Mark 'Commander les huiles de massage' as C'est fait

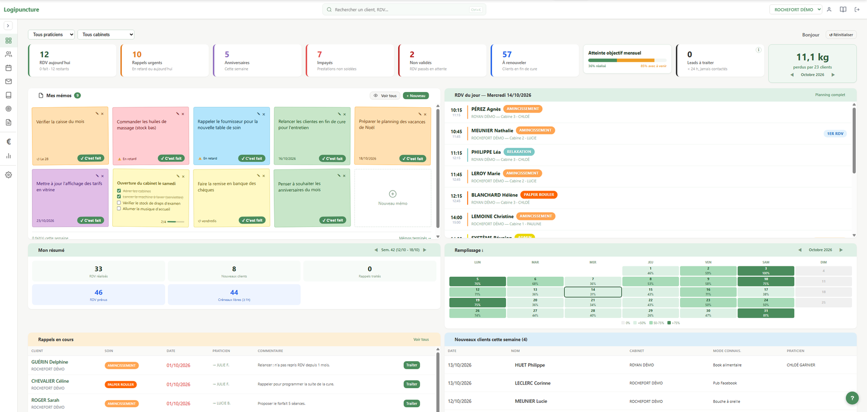pyautogui.click(x=172, y=159)
